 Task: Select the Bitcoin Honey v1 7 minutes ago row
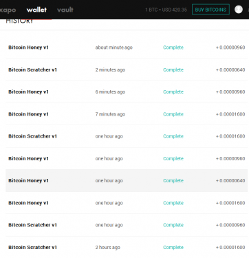(x=127, y=114)
